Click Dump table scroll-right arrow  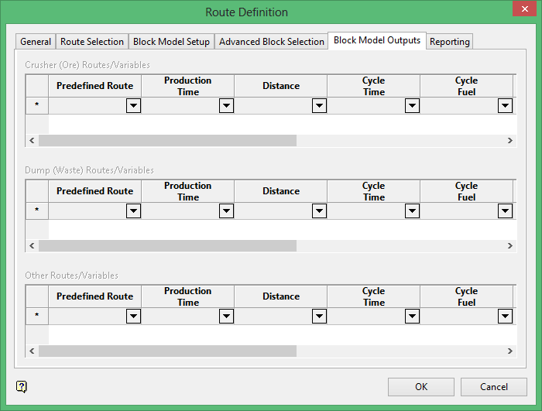[x=509, y=246]
